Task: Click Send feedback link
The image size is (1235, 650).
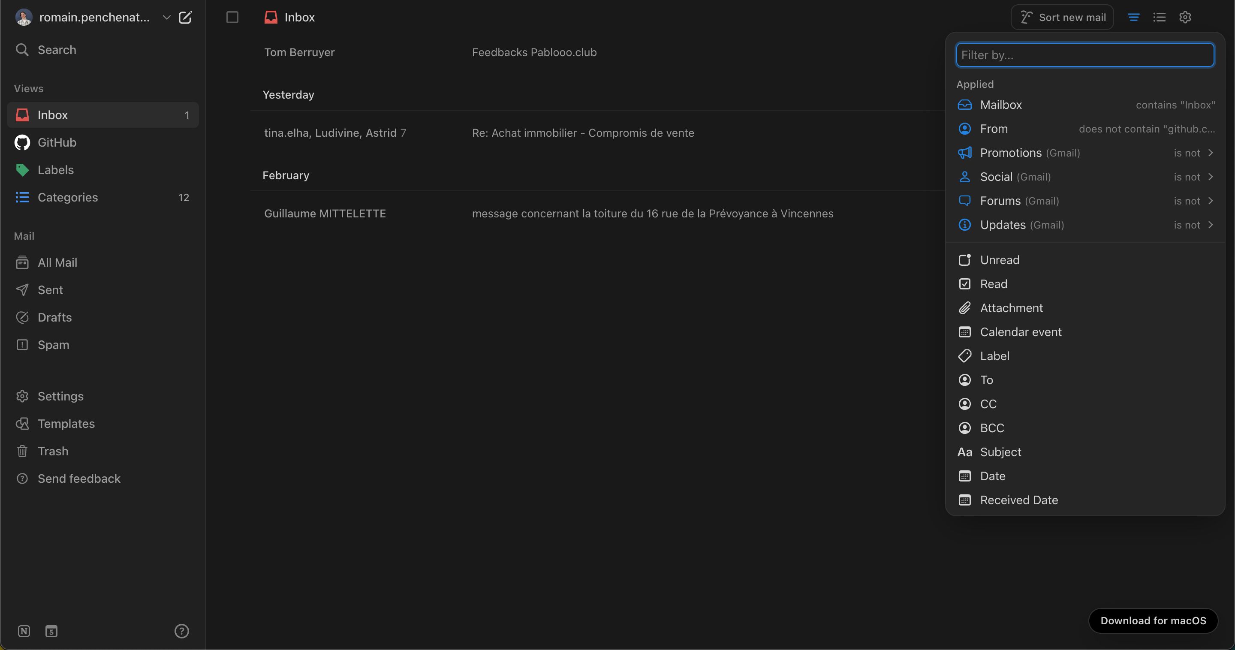Action: [x=78, y=478]
